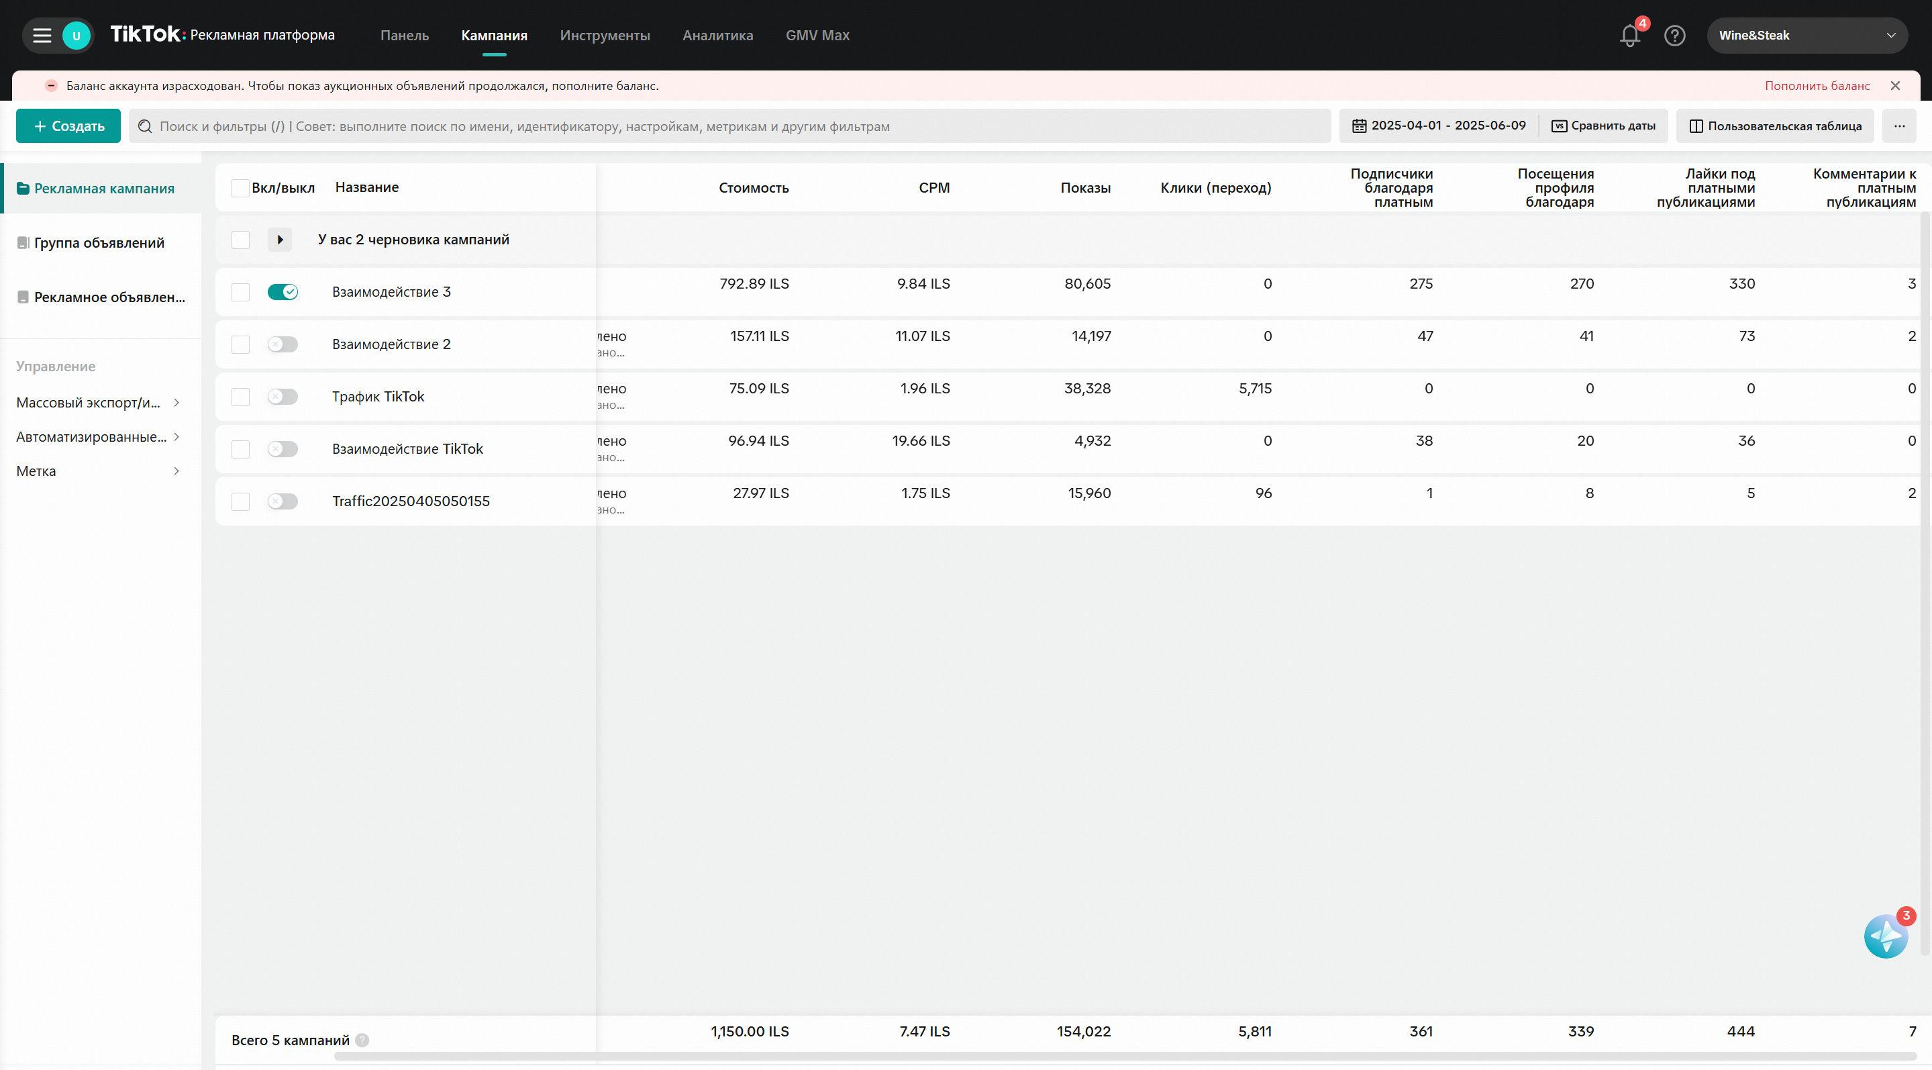
Task: Open the notifications bell icon
Action: [x=1629, y=36]
